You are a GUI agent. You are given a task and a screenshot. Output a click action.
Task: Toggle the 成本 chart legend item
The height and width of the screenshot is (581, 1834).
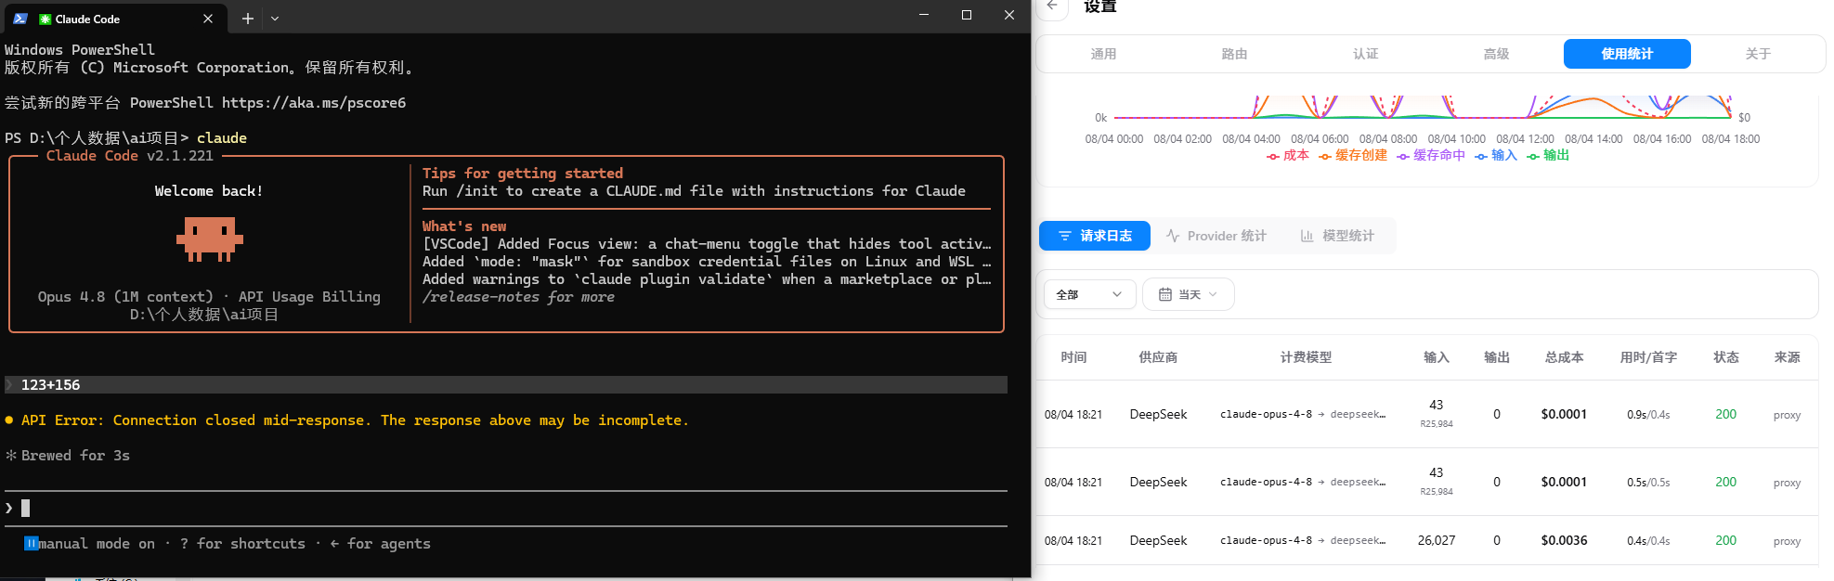[1288, 155]
